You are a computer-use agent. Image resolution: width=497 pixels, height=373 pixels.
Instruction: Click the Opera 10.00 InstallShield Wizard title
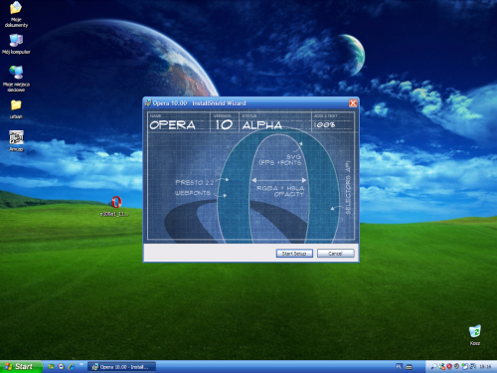click(200, 103)
